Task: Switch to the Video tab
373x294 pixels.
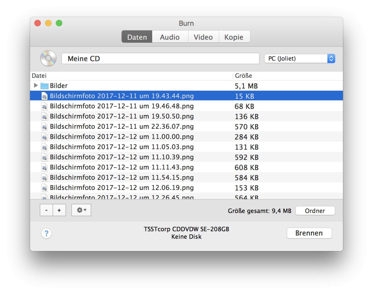Action: (x=203, y=37)
